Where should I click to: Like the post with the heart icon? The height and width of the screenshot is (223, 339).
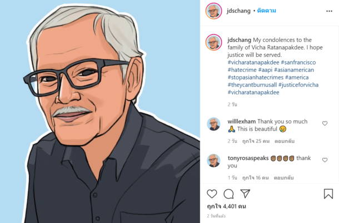click(x=212, y=194)
